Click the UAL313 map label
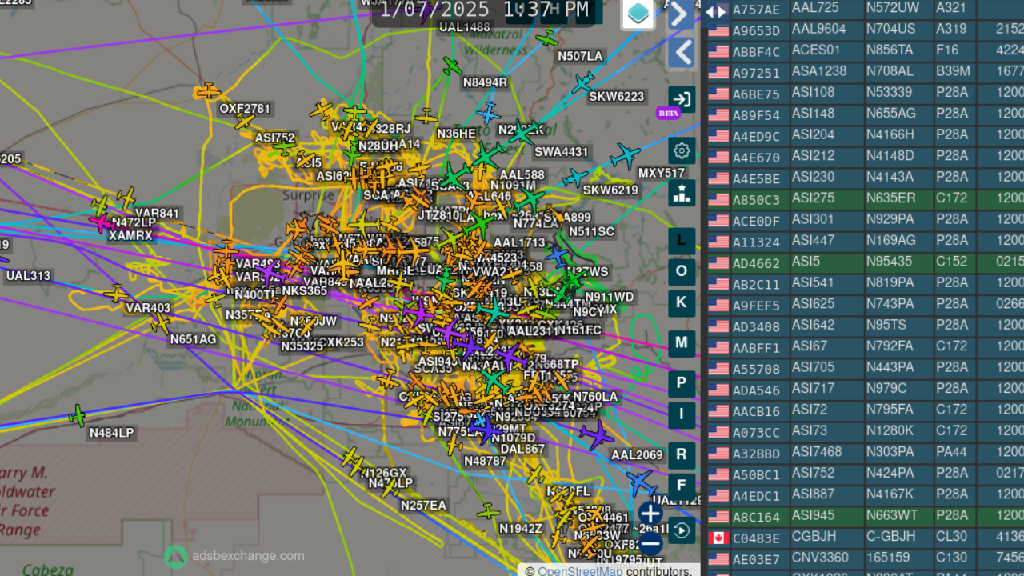1024x576 pixels. pos(28,276)
